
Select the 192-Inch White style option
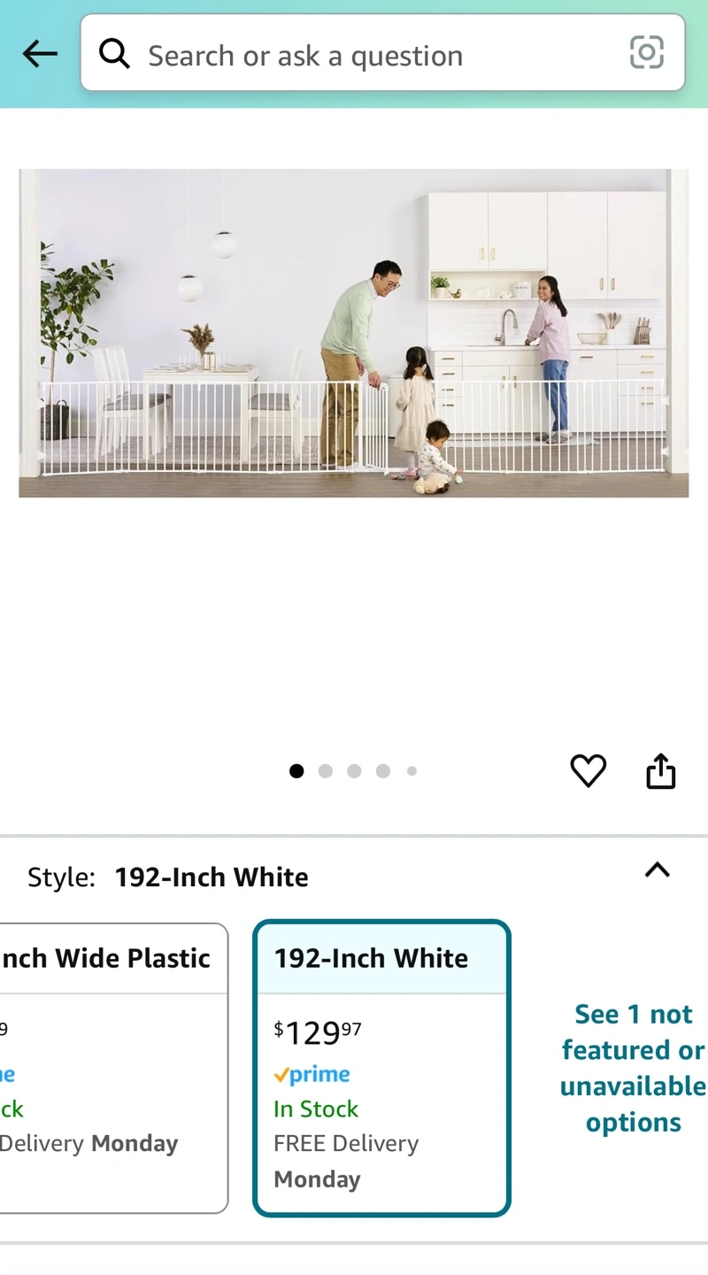381,1068
